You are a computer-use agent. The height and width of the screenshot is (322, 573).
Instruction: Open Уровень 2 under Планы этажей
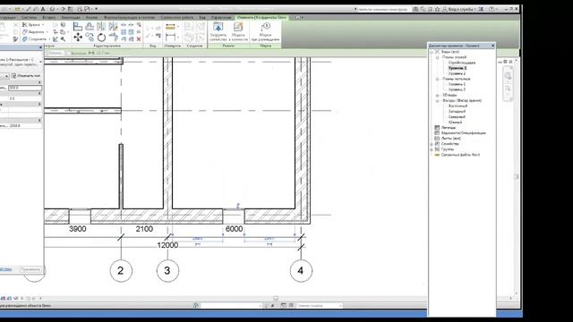tap(458, 73)
